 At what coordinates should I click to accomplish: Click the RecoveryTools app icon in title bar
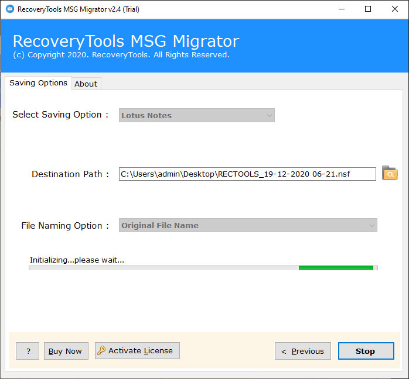9,9
